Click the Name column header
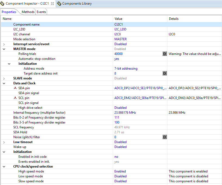The image size is (222, 185). coord(7,19)
